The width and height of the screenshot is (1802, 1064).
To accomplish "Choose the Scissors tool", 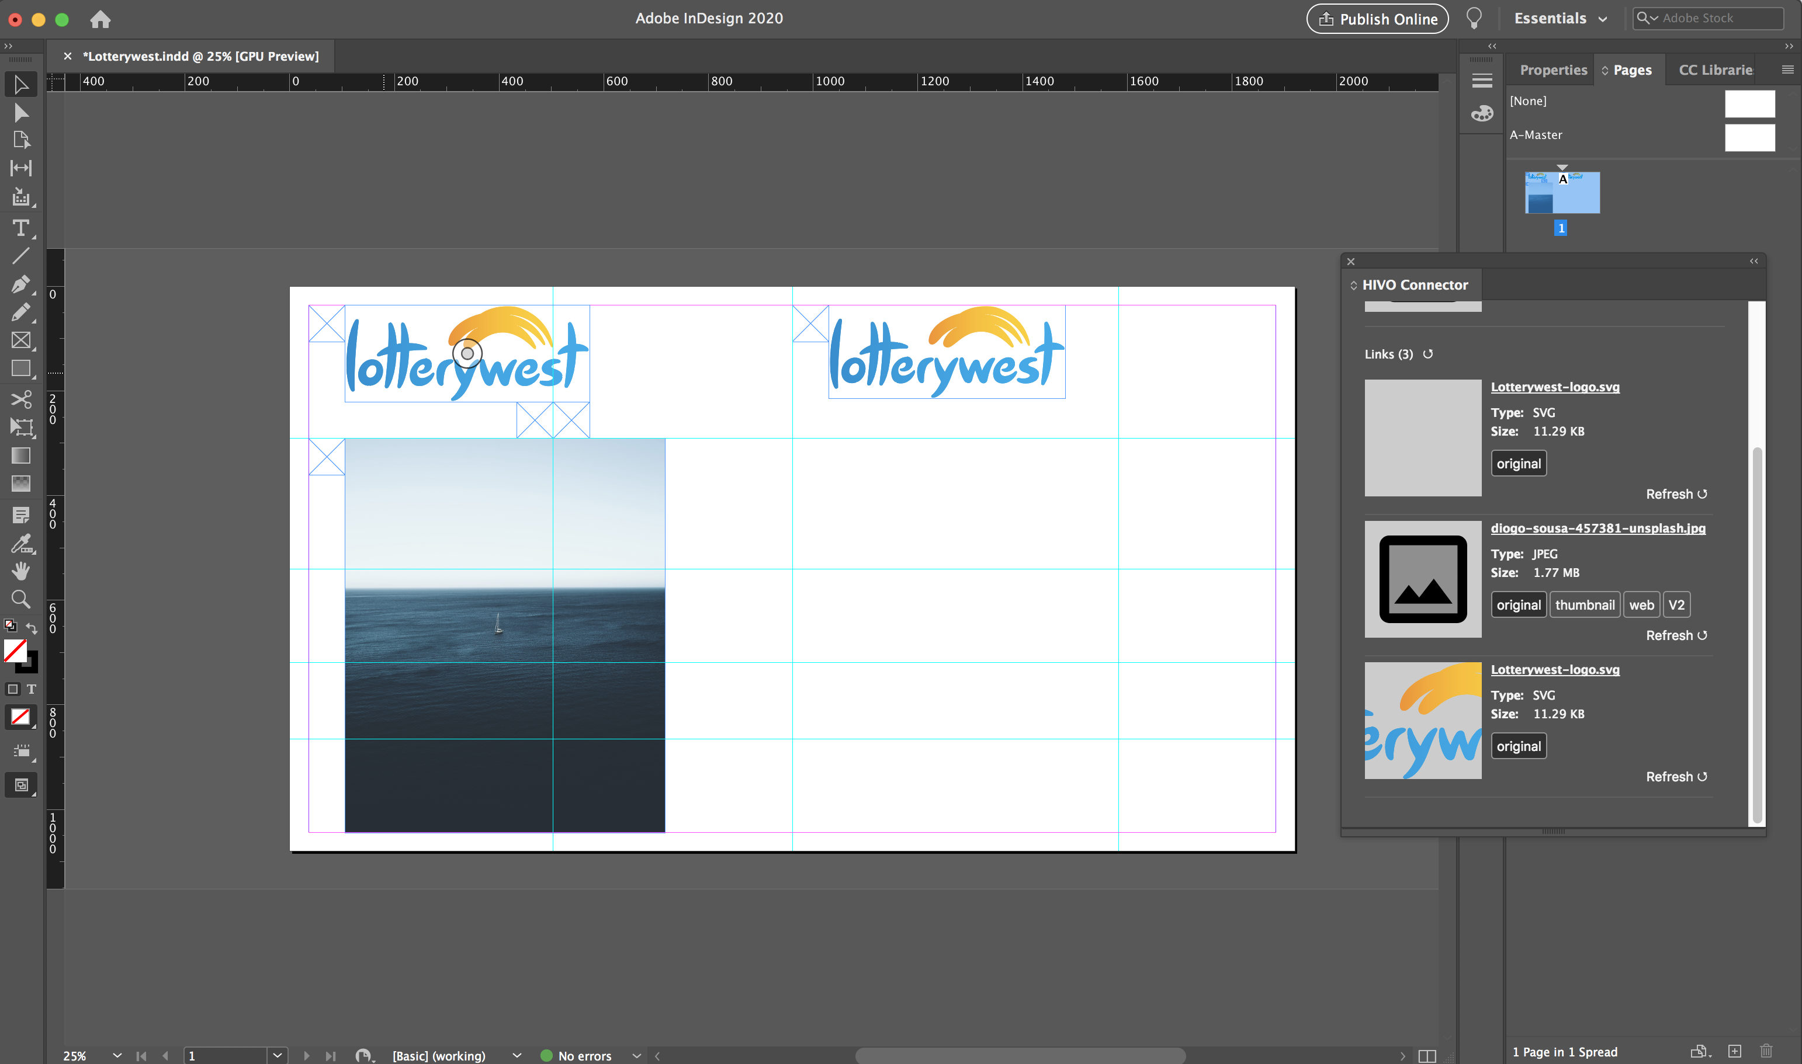I will [21, 399].
